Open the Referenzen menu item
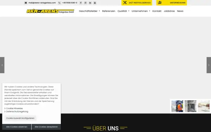 click(109, 11)
